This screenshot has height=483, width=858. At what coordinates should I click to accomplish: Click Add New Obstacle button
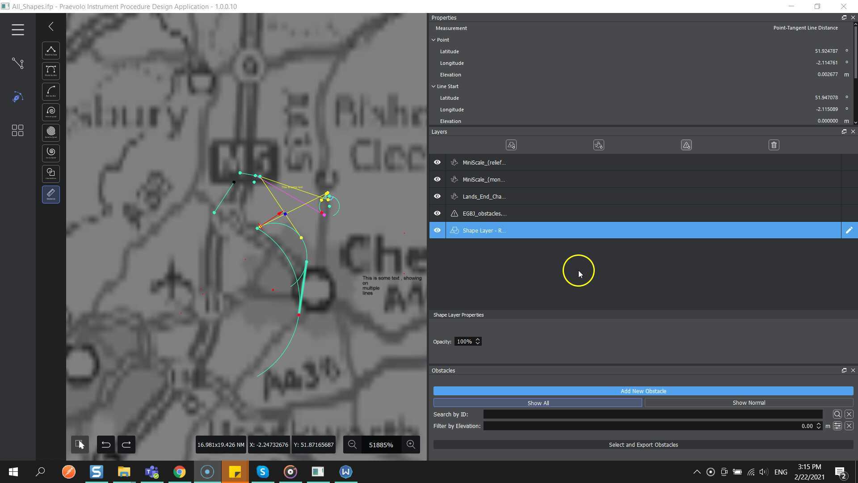643,391
